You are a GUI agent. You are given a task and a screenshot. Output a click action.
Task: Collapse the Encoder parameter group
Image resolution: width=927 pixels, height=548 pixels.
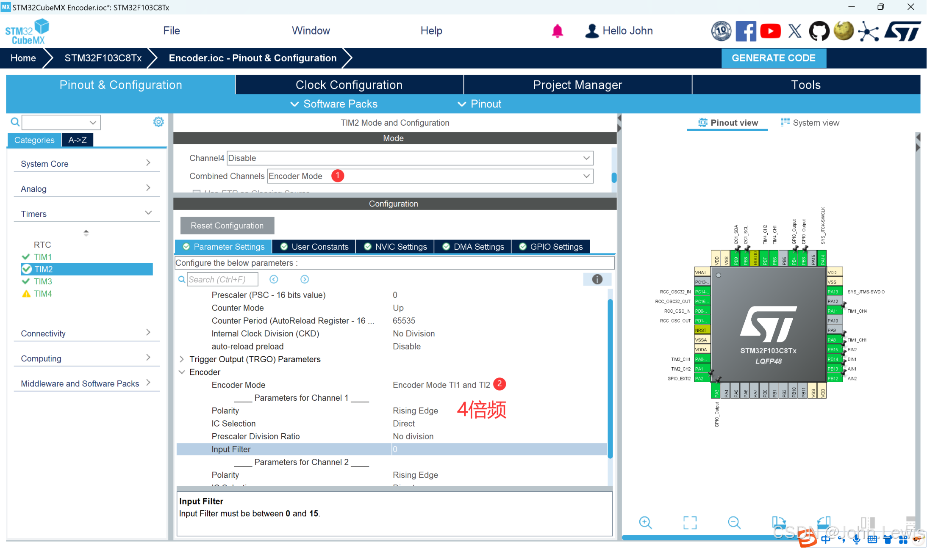[182, 372]
